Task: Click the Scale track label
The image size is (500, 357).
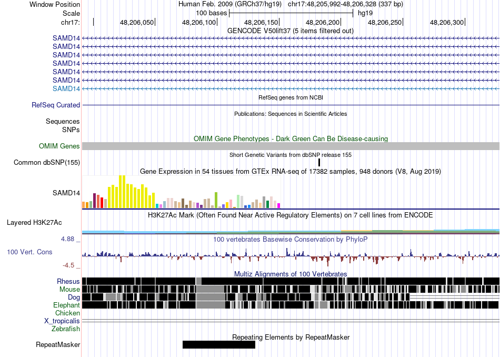Action: [x=71, y=13]
